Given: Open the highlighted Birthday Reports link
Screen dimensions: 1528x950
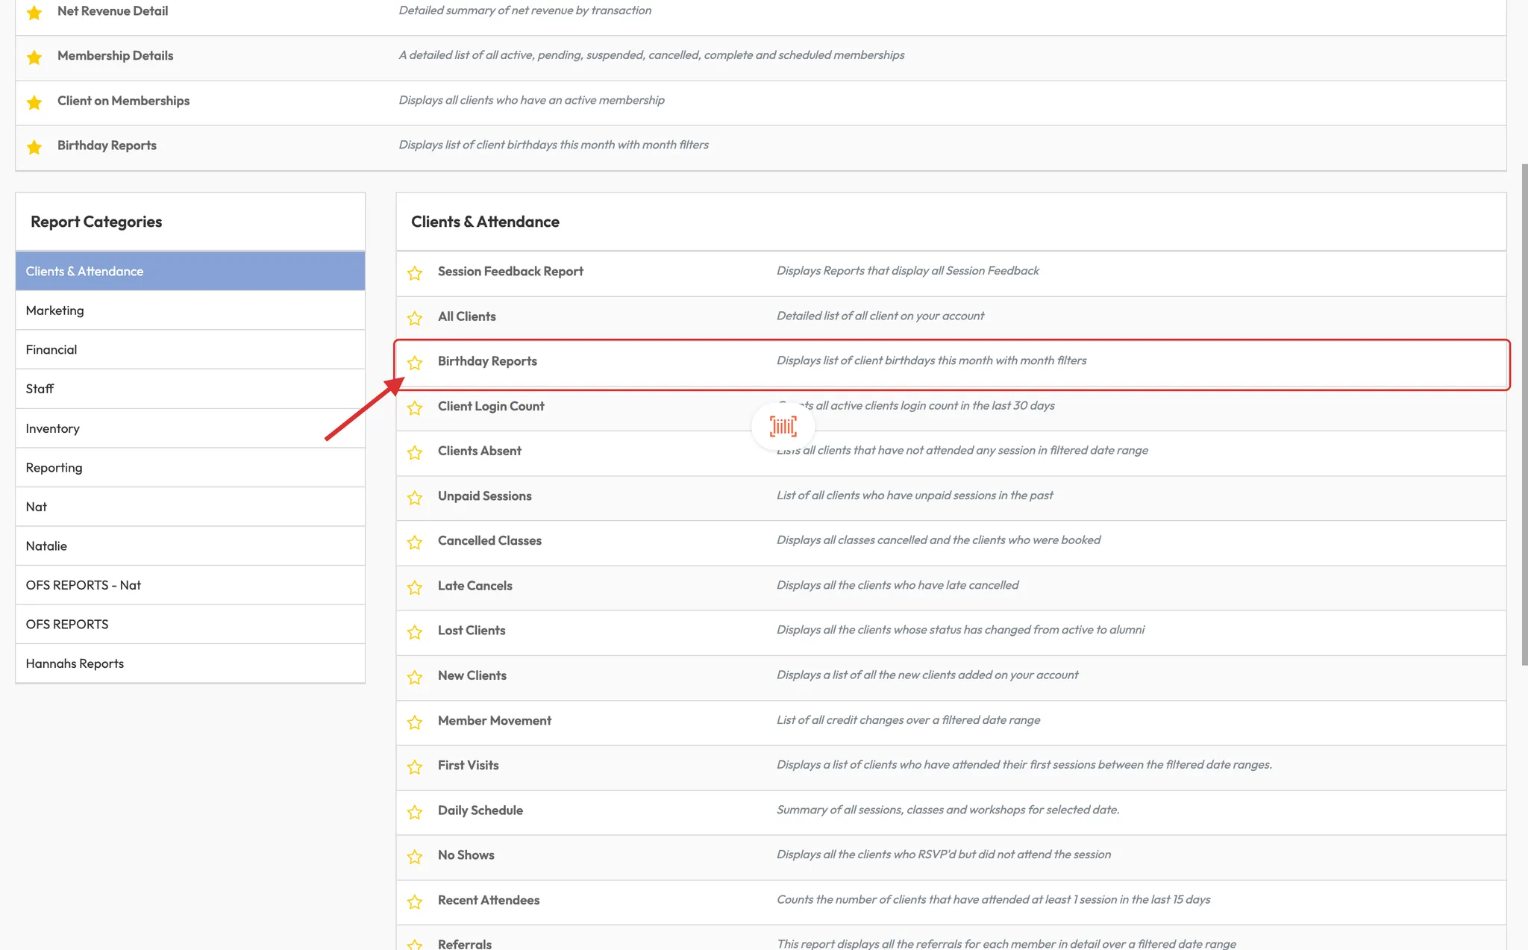Looking at the screenshot, I should [487, 361].
